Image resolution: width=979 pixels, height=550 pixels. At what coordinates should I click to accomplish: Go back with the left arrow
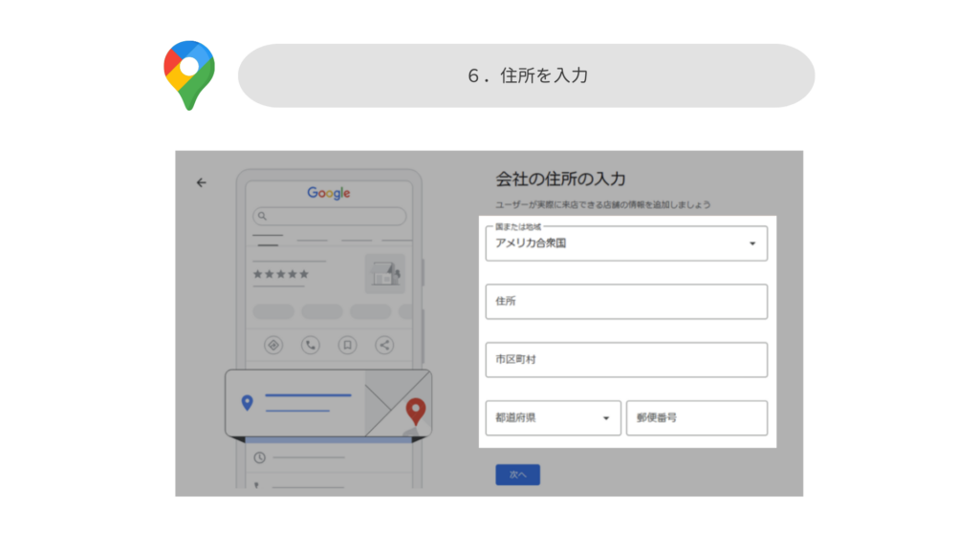click(x=201, y=182)
